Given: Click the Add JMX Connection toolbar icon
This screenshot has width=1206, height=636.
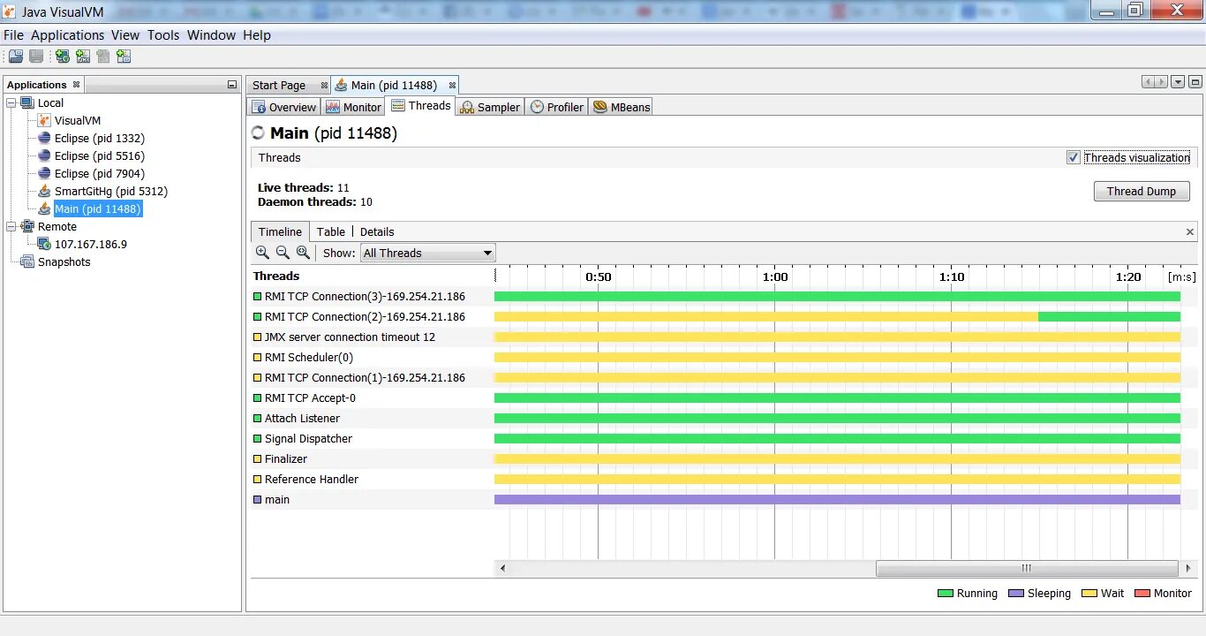Looking at the screenshot, I should (83, 56).
